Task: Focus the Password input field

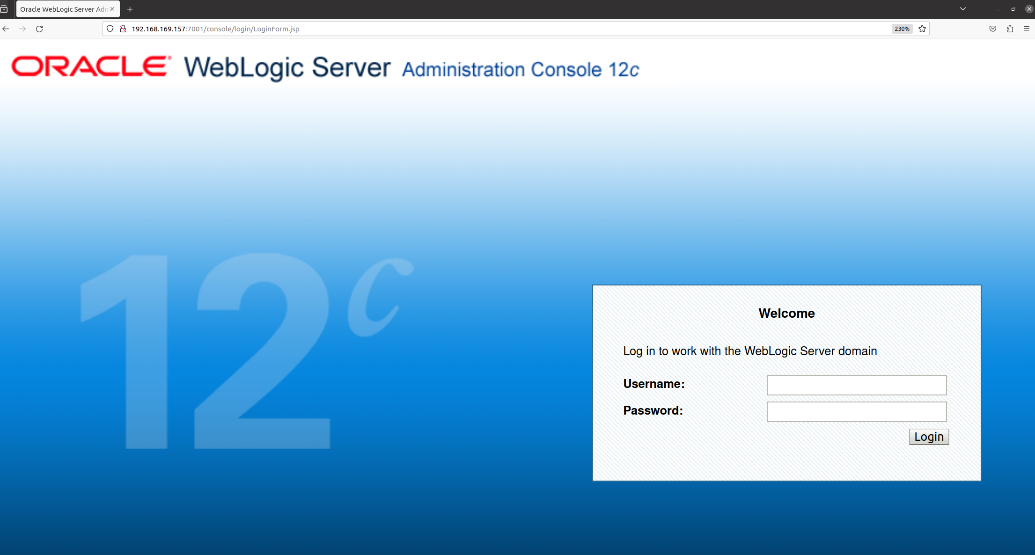Action: 857,412
